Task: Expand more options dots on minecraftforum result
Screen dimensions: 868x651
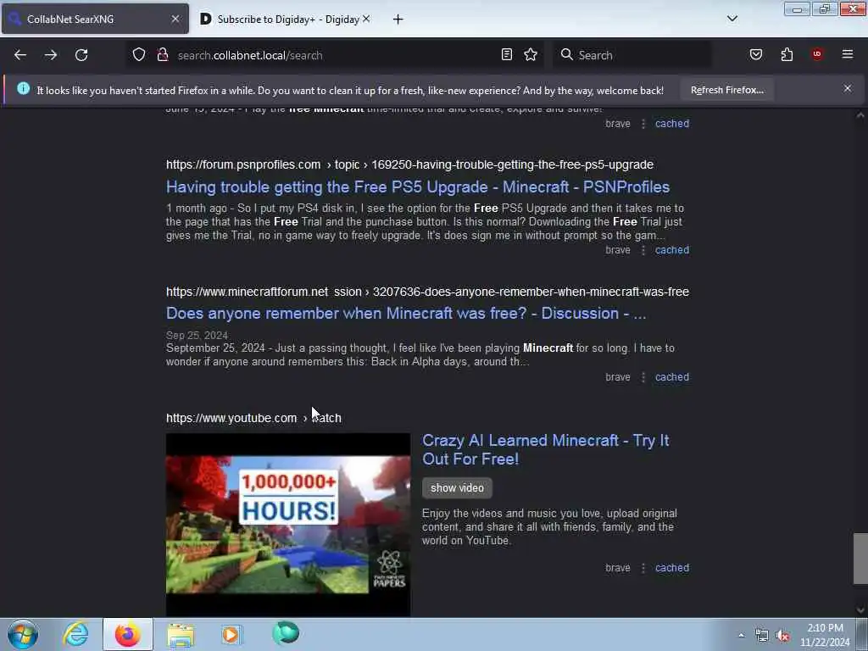Action: click(643, 377)
